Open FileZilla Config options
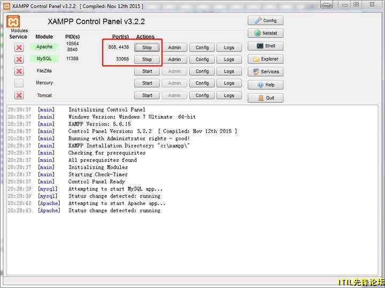The image size is (385, 288). [202, 71]
